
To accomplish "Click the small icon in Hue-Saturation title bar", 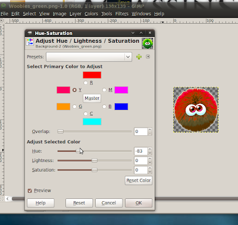I will pyautogui.click(x=30, y=33).
